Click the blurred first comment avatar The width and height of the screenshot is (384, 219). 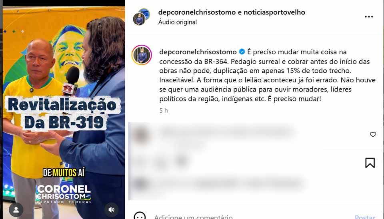[141, 134]
